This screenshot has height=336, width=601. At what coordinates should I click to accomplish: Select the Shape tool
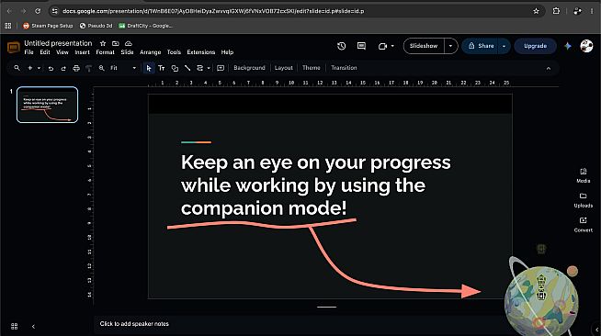pyautogui.click(x=175, y=68)
